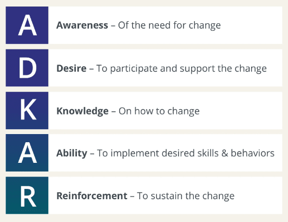Click the R letter tile

pos(27,195)
